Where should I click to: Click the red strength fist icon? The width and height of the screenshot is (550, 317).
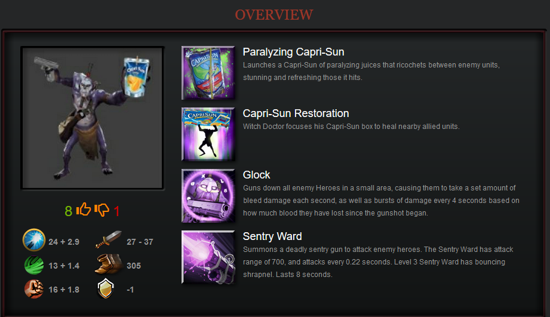coord(34,289)
